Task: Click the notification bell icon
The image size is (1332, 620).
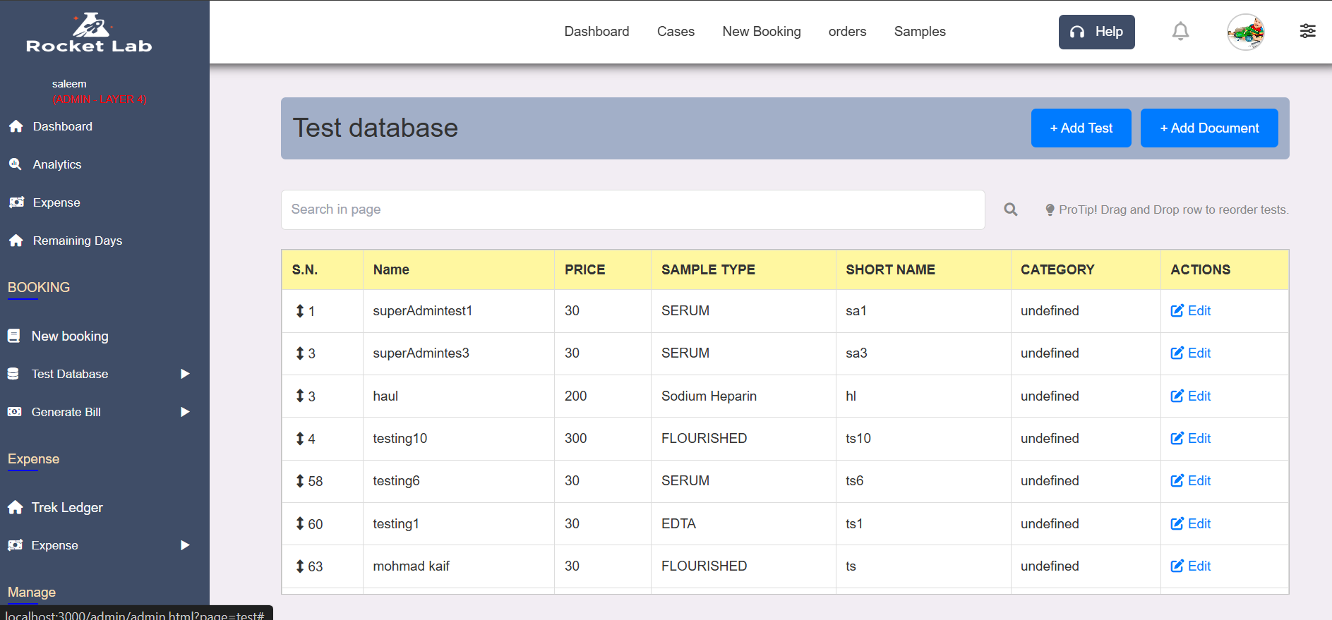Action: pyautogui.click(x=1180, y=32)
